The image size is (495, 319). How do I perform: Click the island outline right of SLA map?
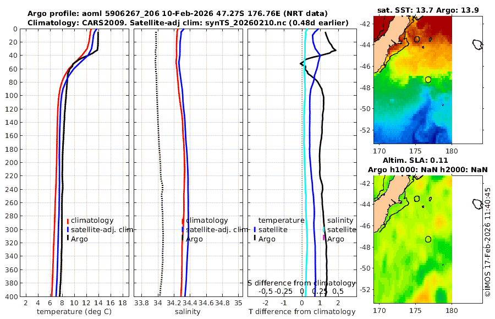pos(478,204)
